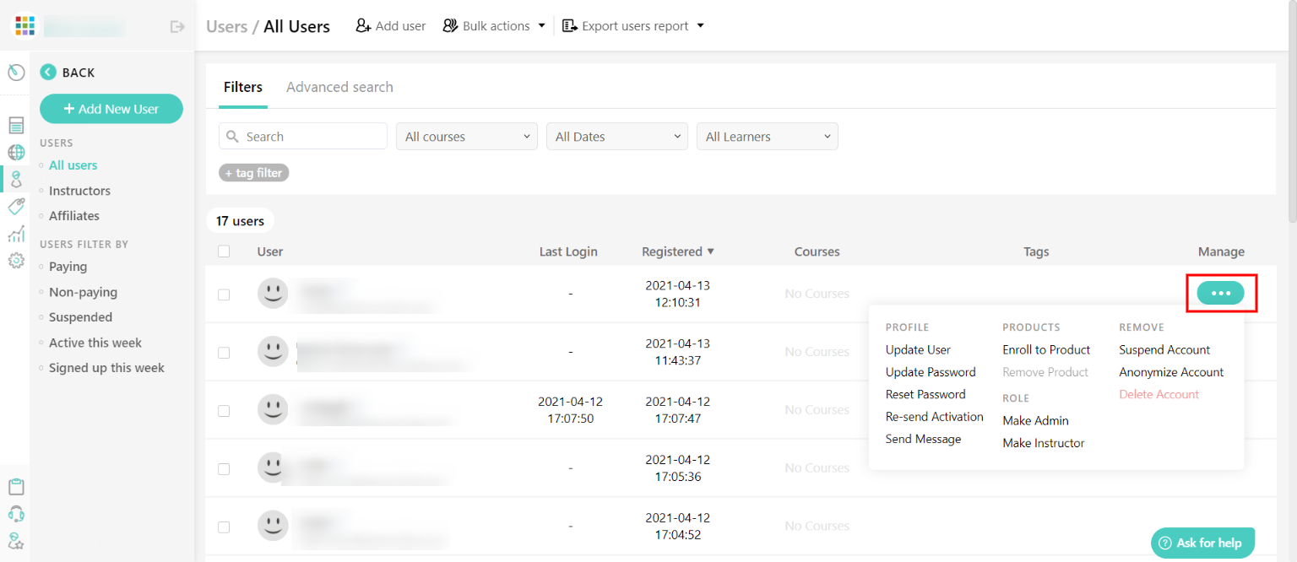Open the globe/site icon in sidebar

pos(15,152)
